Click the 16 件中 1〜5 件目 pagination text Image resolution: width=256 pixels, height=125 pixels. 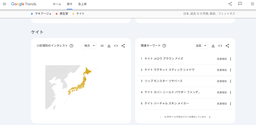point(185,117)
